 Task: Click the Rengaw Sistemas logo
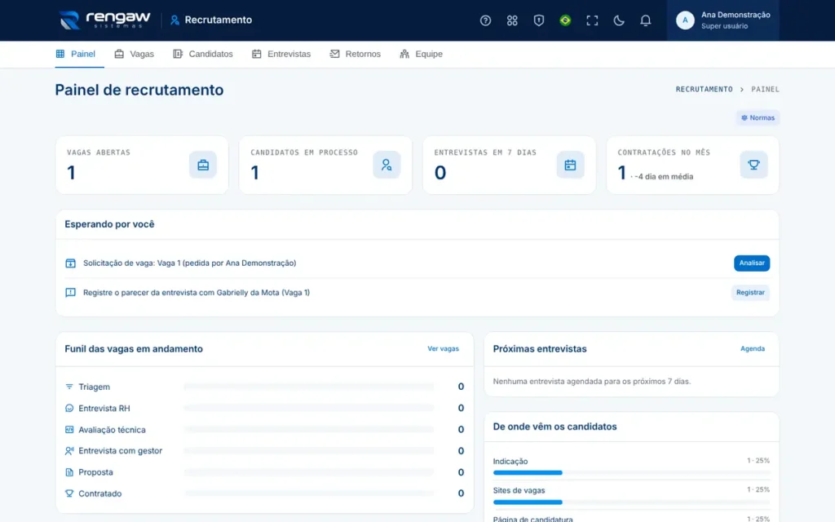104,20
